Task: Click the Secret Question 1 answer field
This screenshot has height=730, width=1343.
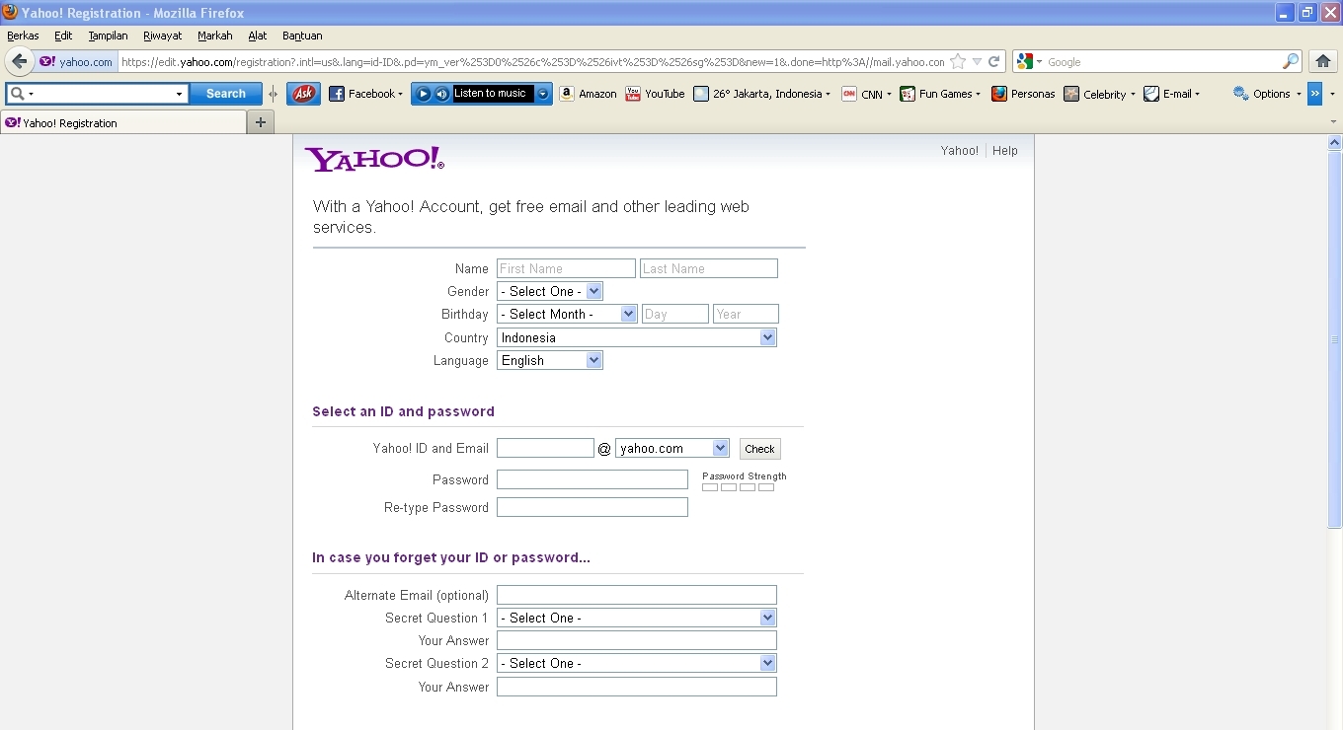Action: click(637, 640)
